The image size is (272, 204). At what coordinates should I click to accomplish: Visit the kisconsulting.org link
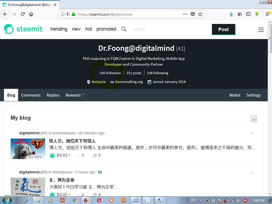coord(129,82)
